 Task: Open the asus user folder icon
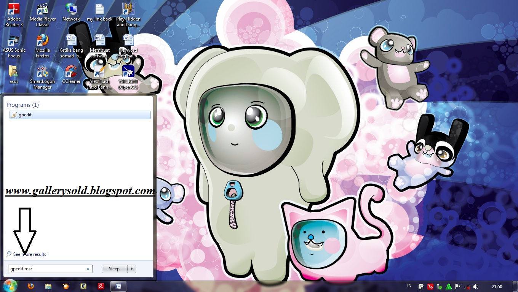(x=14, y=75)
